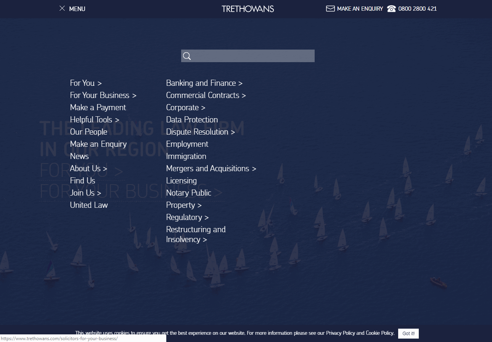Go to Our People page
The width and height of the screenshot is (492, 342).
tap(88, 132)
